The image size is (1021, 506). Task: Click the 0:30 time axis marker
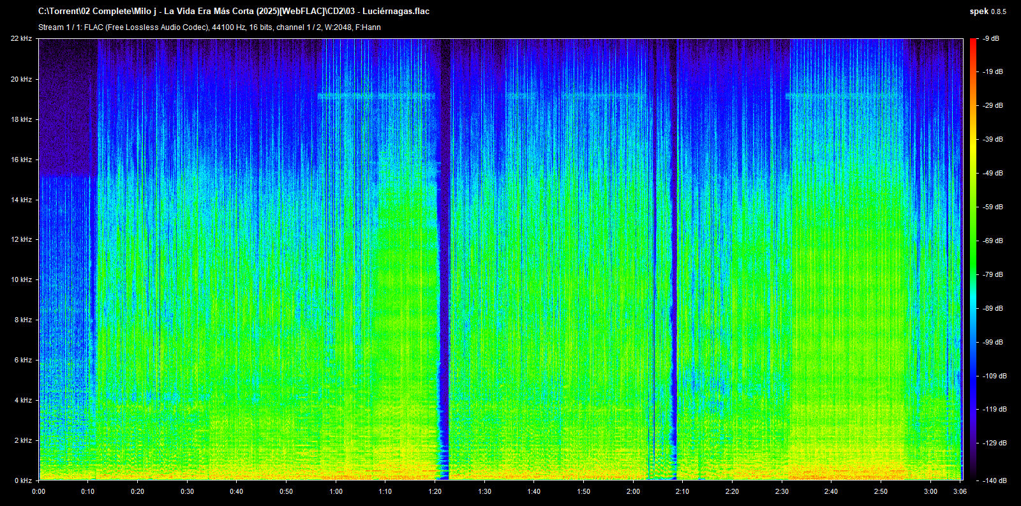coord(187,491)
